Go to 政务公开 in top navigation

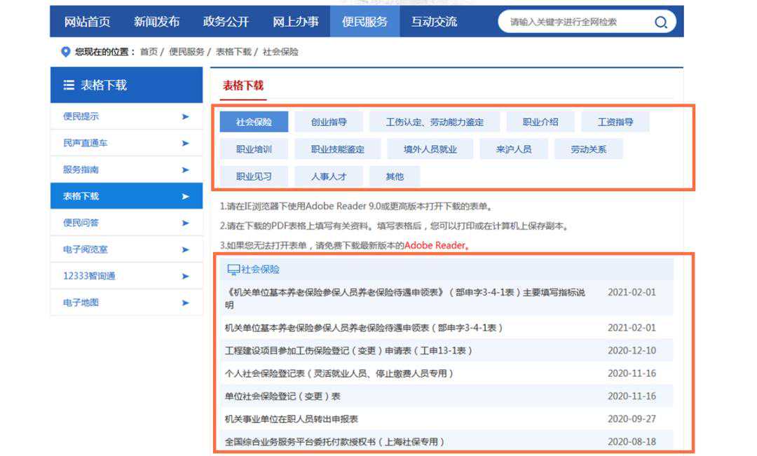point(226,22)
